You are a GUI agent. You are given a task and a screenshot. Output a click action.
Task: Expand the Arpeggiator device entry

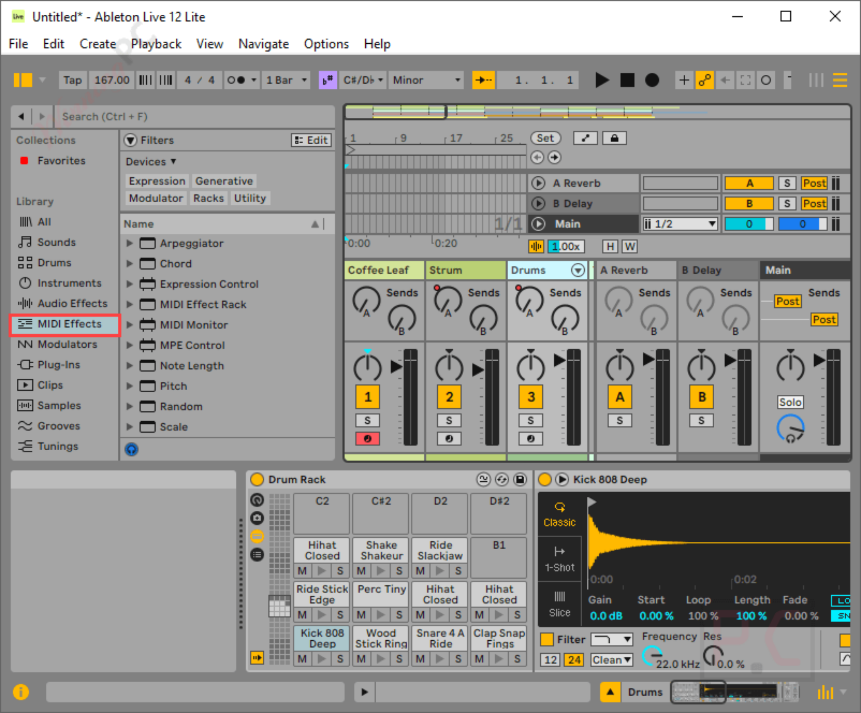click(x=129, y=243)
